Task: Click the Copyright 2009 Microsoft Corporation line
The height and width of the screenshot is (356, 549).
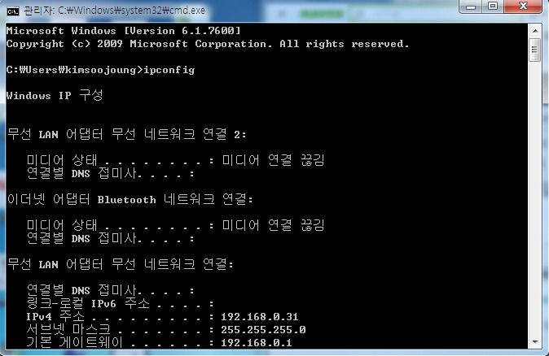Action: tap(208, 44)
